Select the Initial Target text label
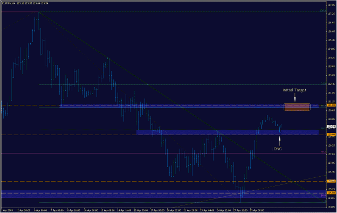This screenshot has width=337, height=213. [x=294, y=90]
